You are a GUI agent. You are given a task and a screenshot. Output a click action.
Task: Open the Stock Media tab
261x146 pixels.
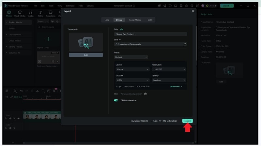(20, 14)
